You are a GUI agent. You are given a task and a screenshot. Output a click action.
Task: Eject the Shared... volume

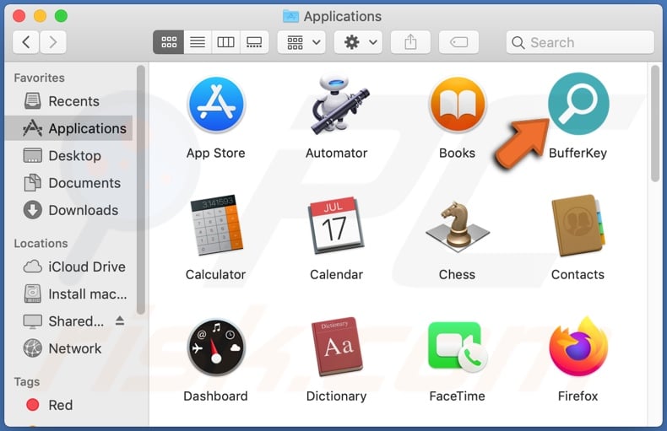[x=120, y=321]
